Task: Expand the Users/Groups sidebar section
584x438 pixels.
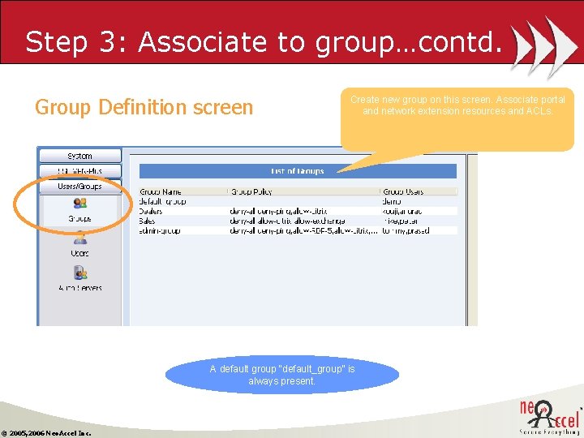Action: pos(80,187)
